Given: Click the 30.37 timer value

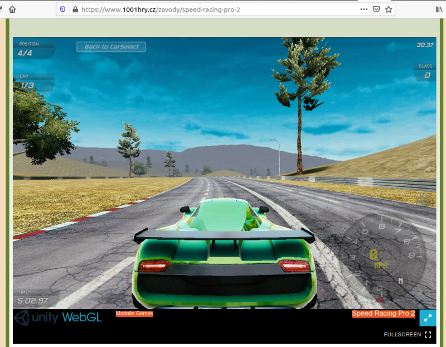Looking at the screenshot, I should [x=425, y=45].
